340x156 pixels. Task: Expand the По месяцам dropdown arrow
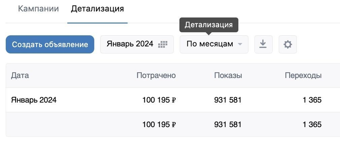[239, 44]
